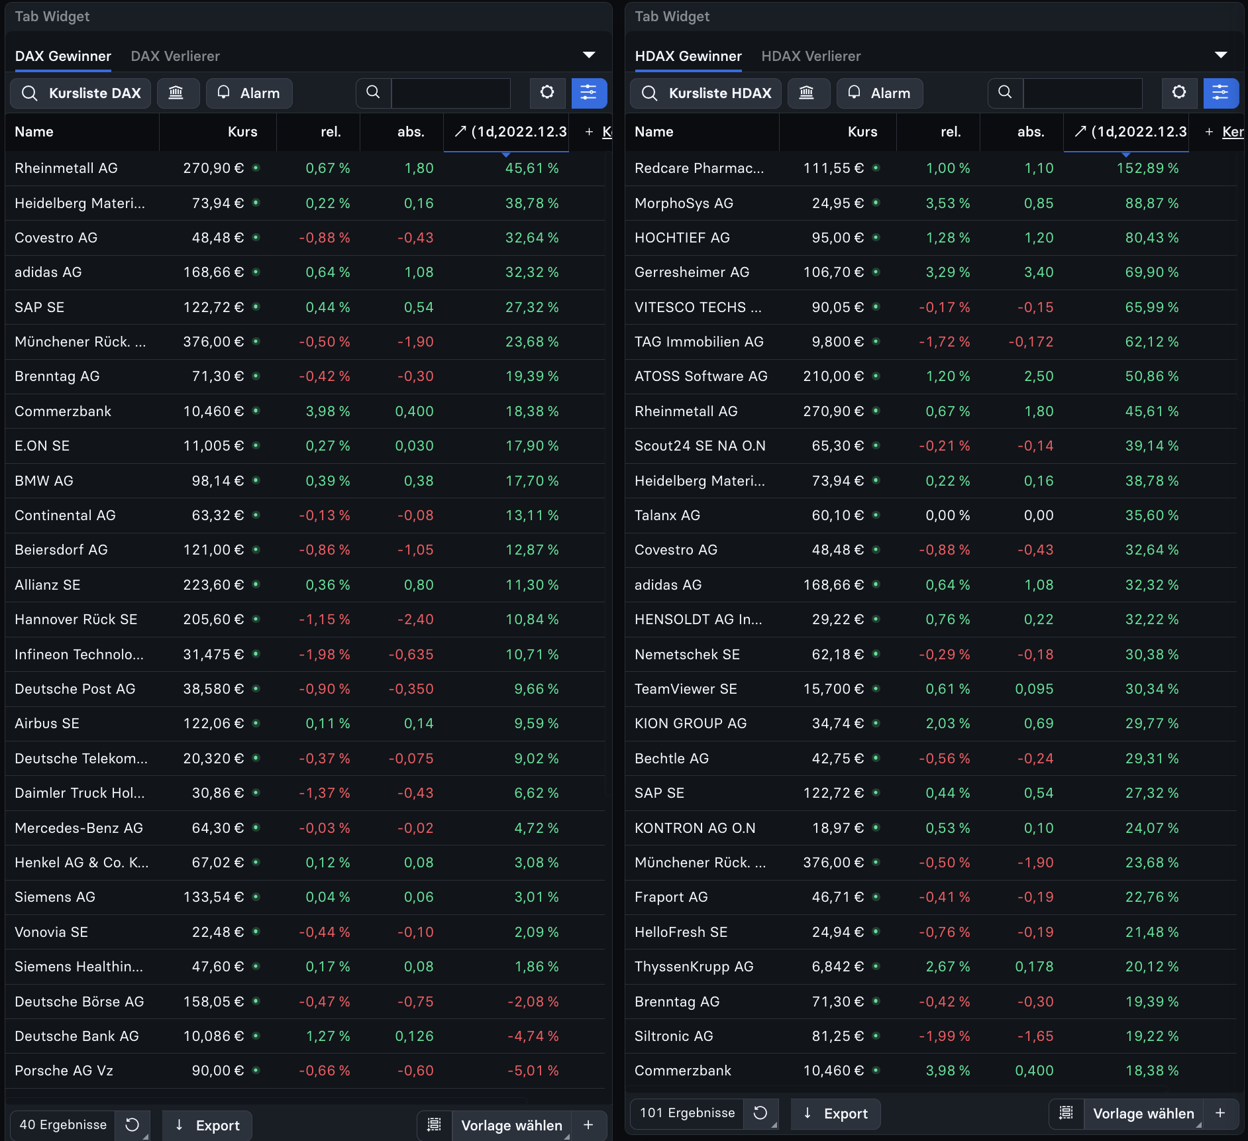Click the exchange building icon in DAX panel

[178, 93]
